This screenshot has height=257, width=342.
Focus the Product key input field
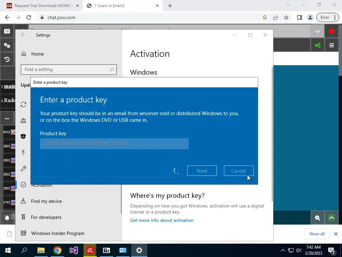click(x=114, y=144)
